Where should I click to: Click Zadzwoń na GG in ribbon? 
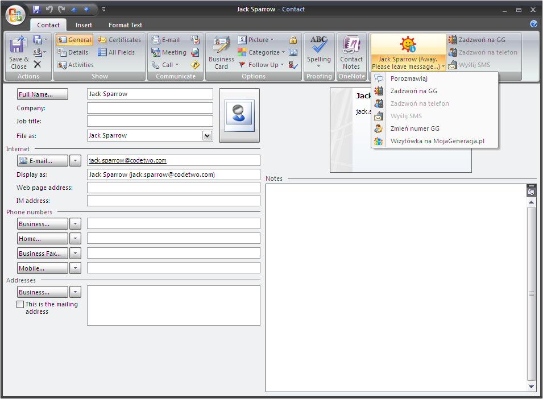pos(477,40)
